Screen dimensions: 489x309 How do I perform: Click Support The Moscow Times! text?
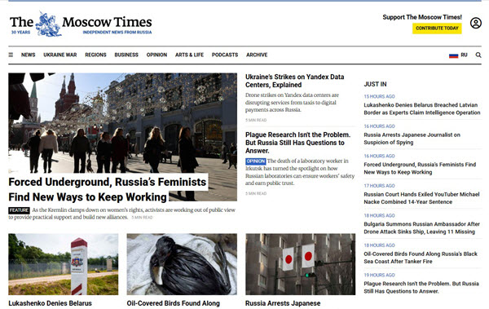tap(422, 17)
